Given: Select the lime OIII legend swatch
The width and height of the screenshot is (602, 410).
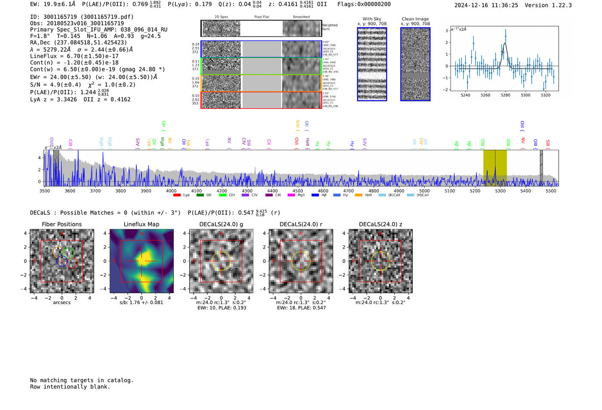Looking at the screenshot, I should pos(223,195).
